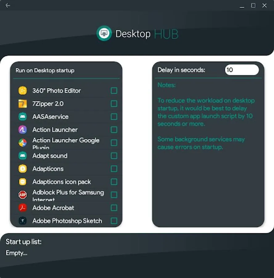Check the 7Zipper 2.0 checkbox

[114, 104]
